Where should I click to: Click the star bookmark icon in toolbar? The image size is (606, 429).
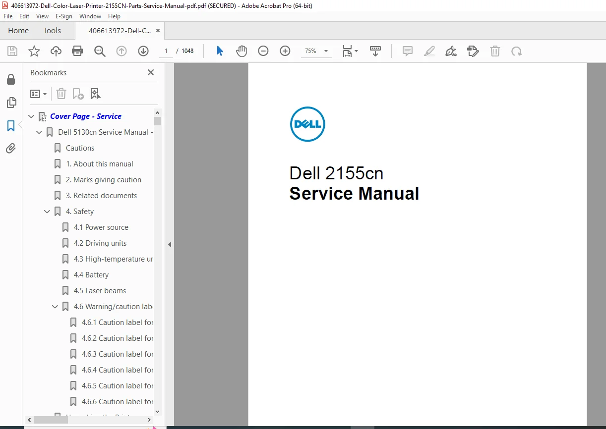coord(34,51)
